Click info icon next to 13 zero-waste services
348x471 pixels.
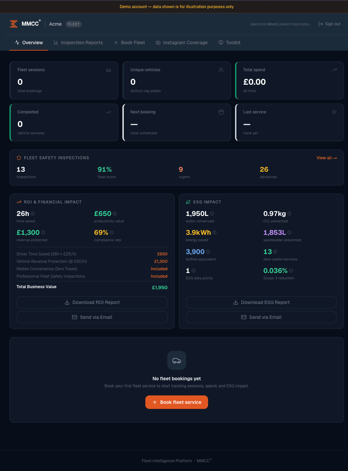[275, 252]
